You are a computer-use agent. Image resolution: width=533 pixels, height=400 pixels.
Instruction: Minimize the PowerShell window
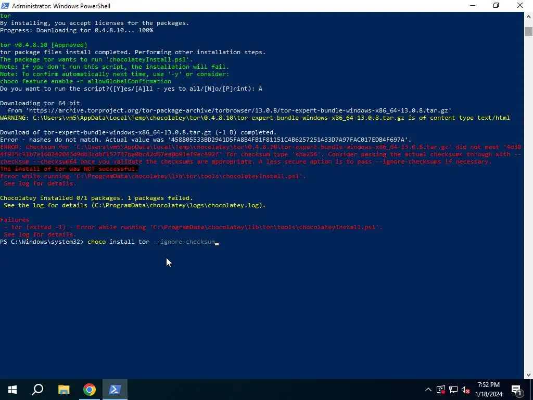[473, 6]
